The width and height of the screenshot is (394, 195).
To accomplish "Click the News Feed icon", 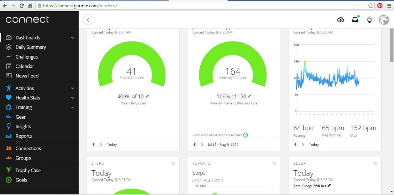I will (9, 76).
